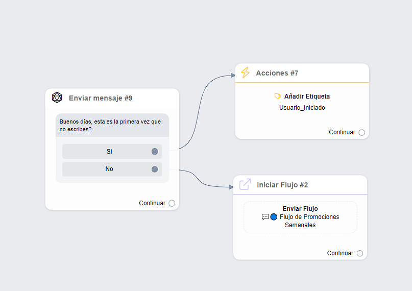Image resolution: width=412 pixels, height=291 pixels.
Task: Select the Iniciar Flujo #2 node header
Action: coord(282,185)
